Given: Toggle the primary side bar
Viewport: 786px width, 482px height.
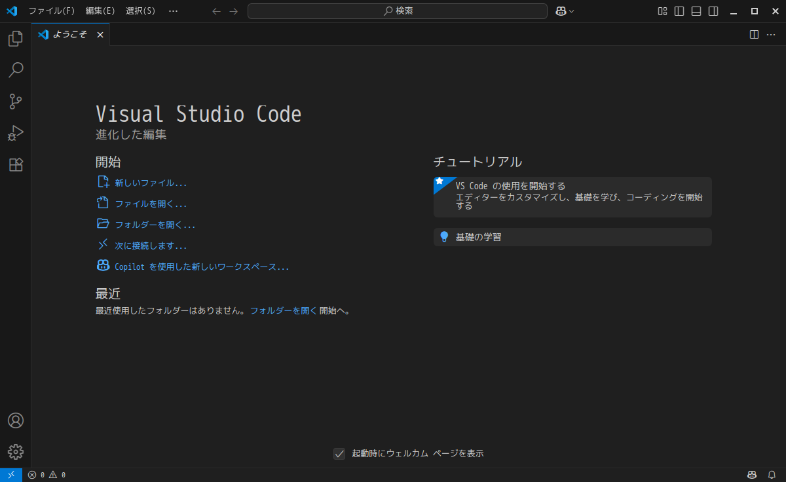Looking at the screenshot, I should [x=680, y=11].
